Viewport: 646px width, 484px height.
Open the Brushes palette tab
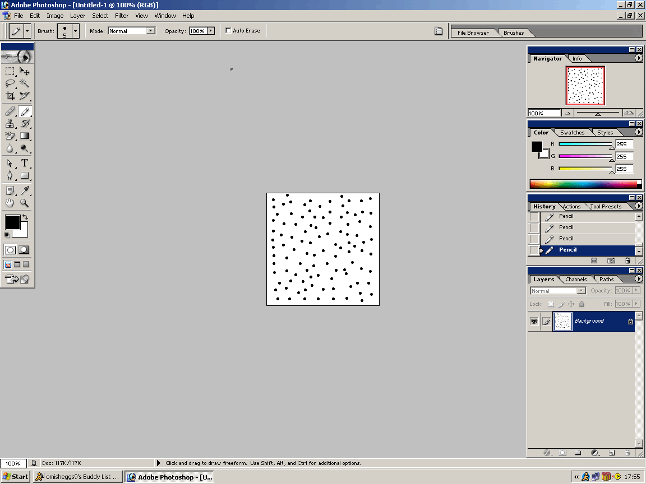tap(513, 33)
